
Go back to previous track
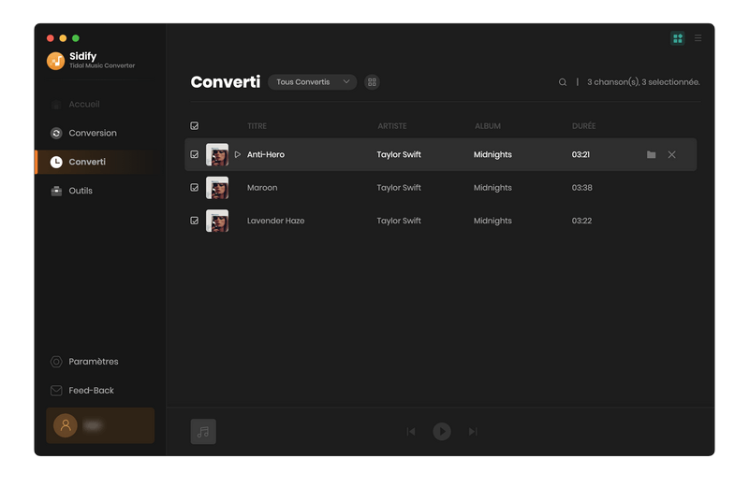(411, 432)
